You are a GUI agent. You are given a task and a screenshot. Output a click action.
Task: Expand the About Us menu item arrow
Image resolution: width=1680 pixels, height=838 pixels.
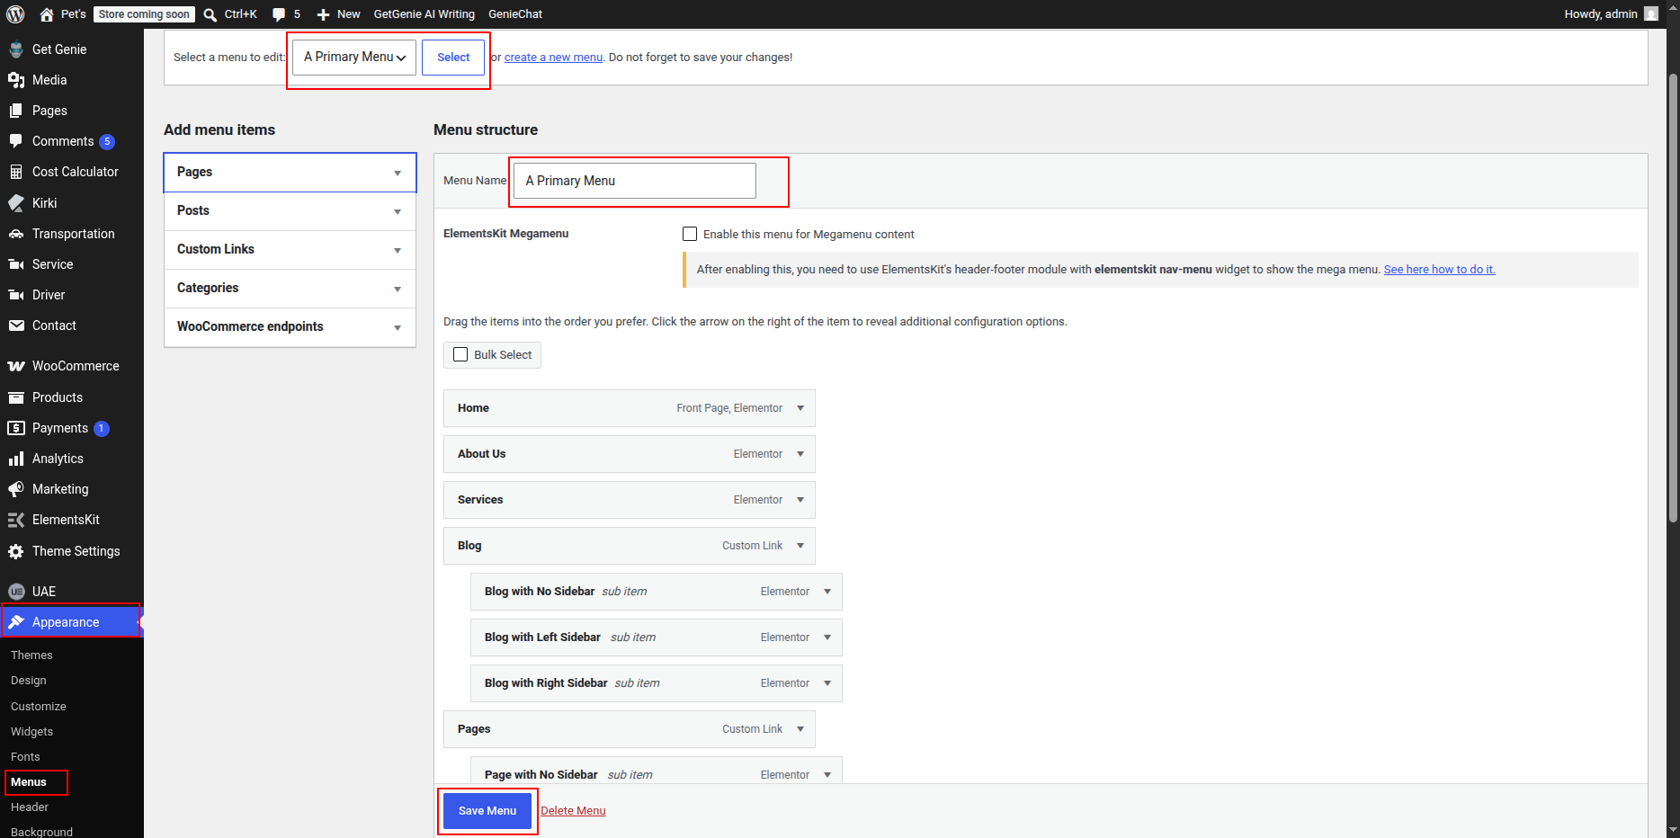(x=800, y=454)
